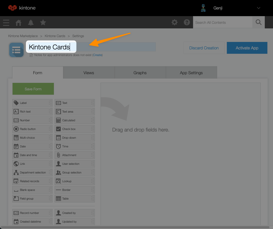Select the Created by field
The image size is (273, 229).
[75, 213]
